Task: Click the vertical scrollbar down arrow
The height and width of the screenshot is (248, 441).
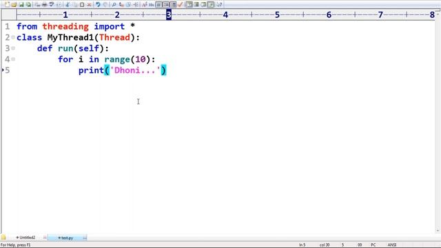Action: (438, 231)
